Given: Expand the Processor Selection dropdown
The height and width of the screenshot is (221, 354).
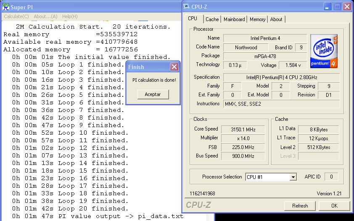Looking at the screenshot, I should tap(293, 177).
